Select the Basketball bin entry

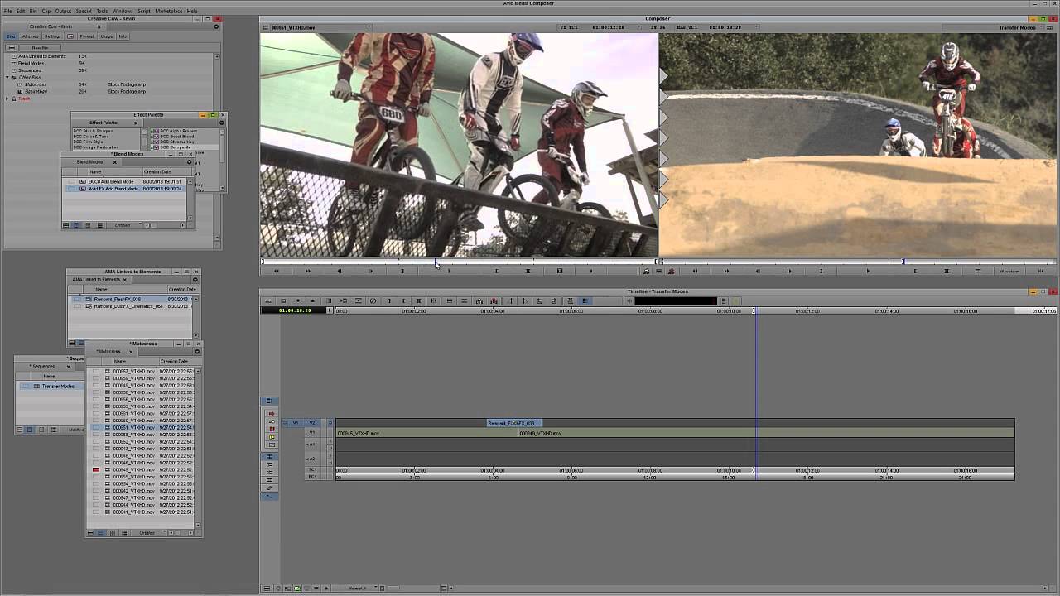[x=36, y=91]
